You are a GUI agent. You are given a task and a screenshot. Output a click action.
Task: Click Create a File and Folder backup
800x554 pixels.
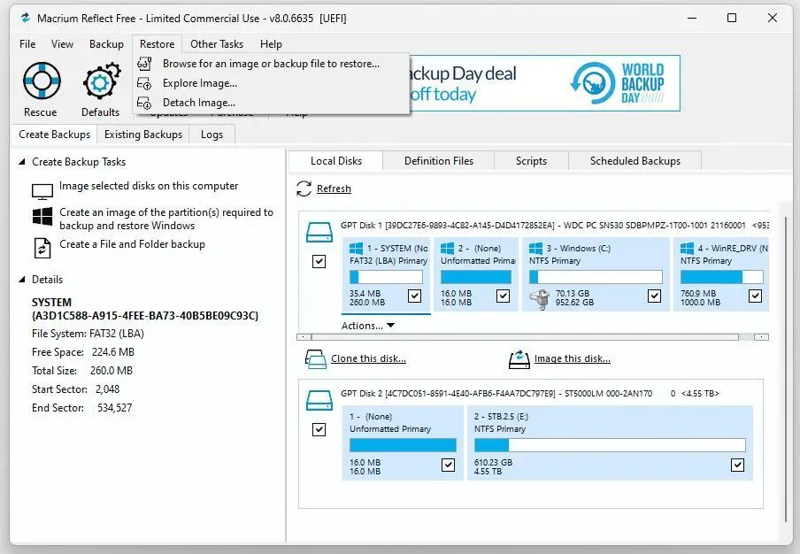132,244
